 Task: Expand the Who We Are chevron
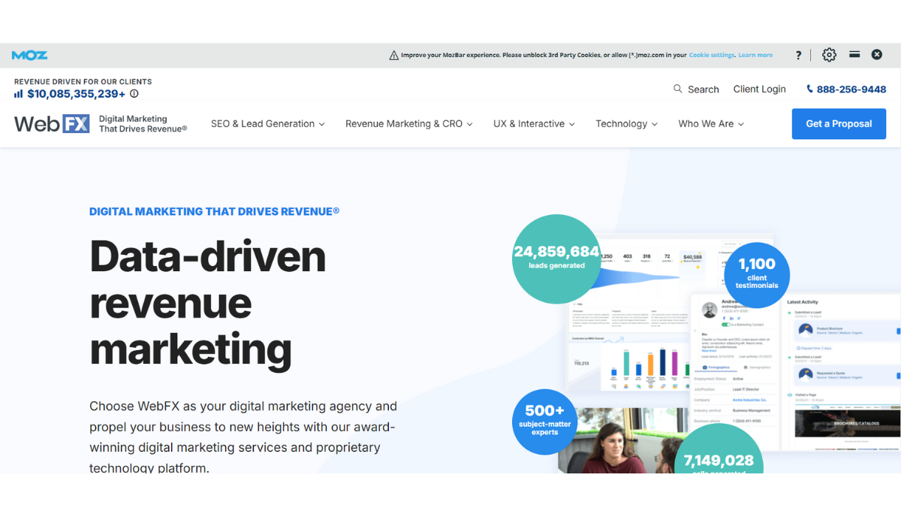click(x=740, y=125)
